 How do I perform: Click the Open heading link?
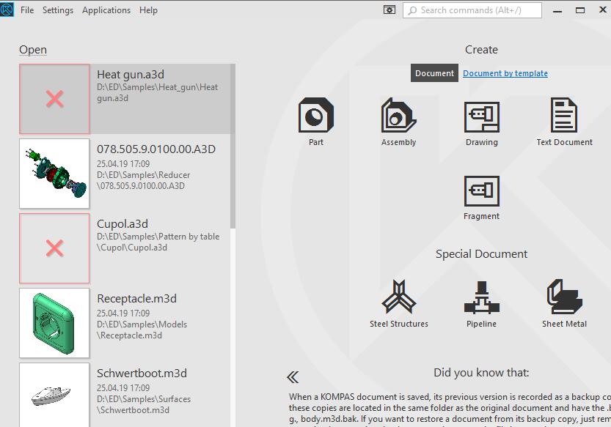pyautogui.click(x=33, y=50)
